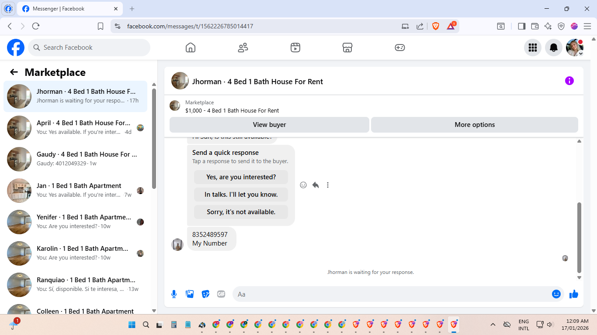The width and height of the screenshot is (597, 335).
Task: Bookmark this page with the bookmark icon
Action: click(x=101, y=26)
